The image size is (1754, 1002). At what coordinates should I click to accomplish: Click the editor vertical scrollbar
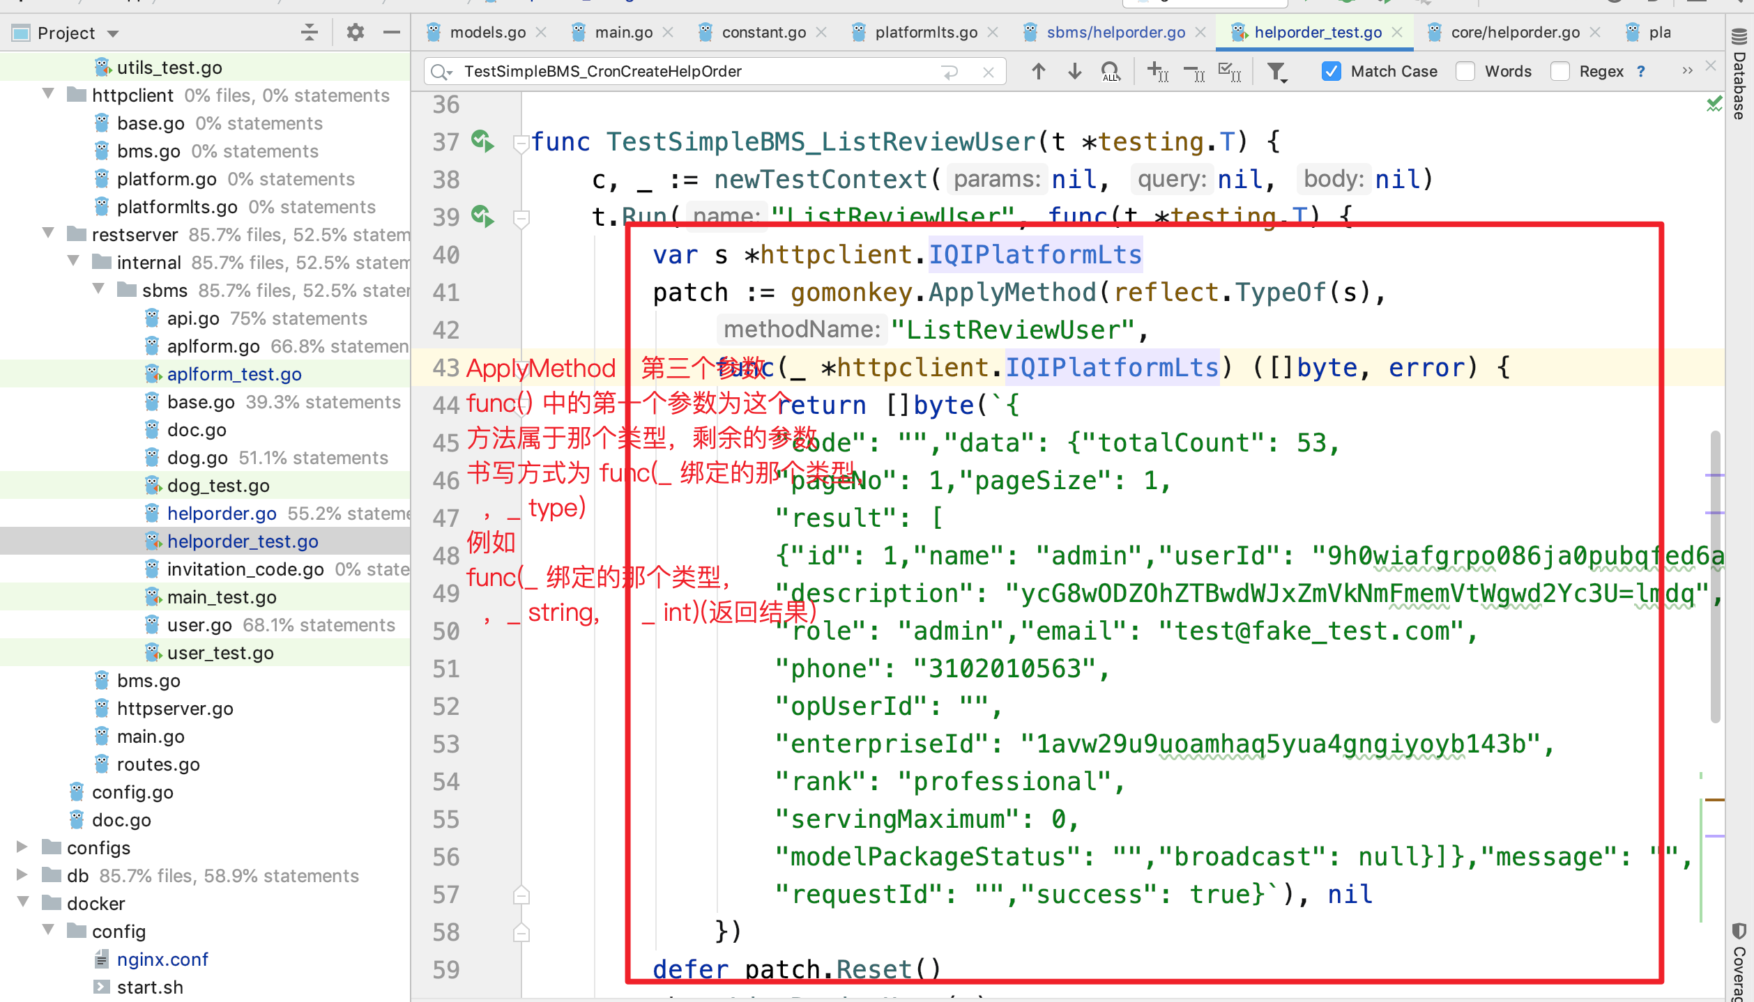point(1715,576)
